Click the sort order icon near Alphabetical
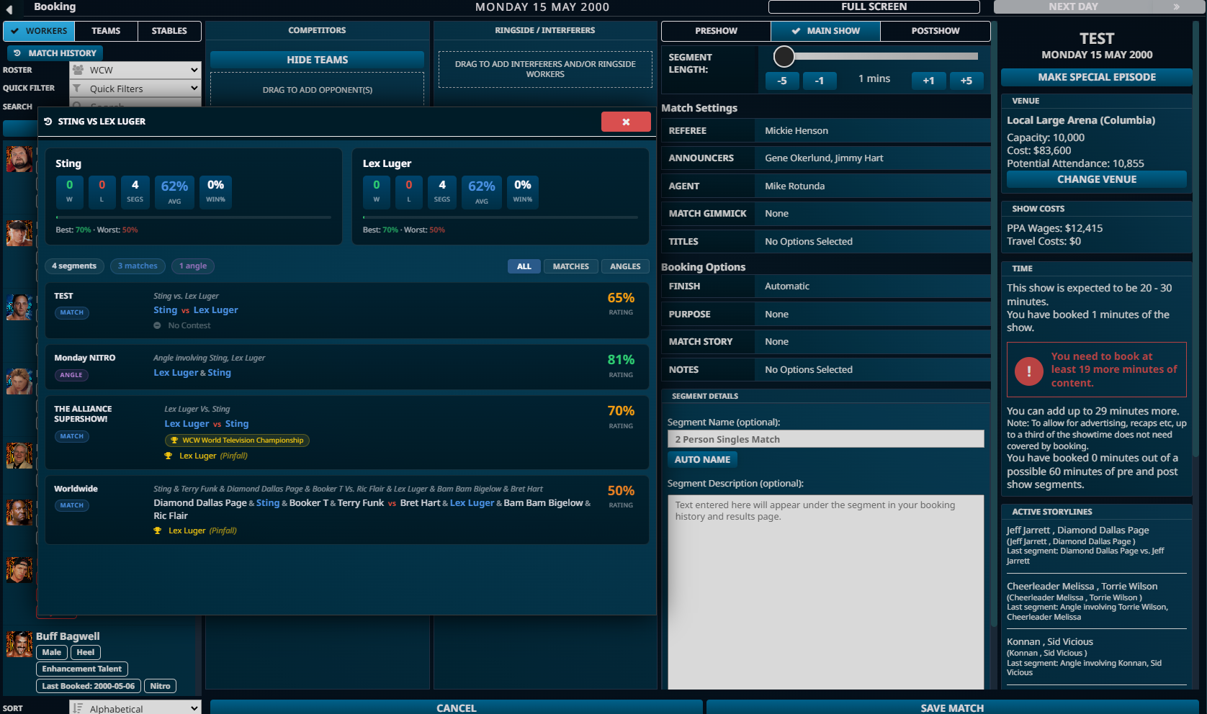Screen dimensions: 1207x714 click(78, 708)
